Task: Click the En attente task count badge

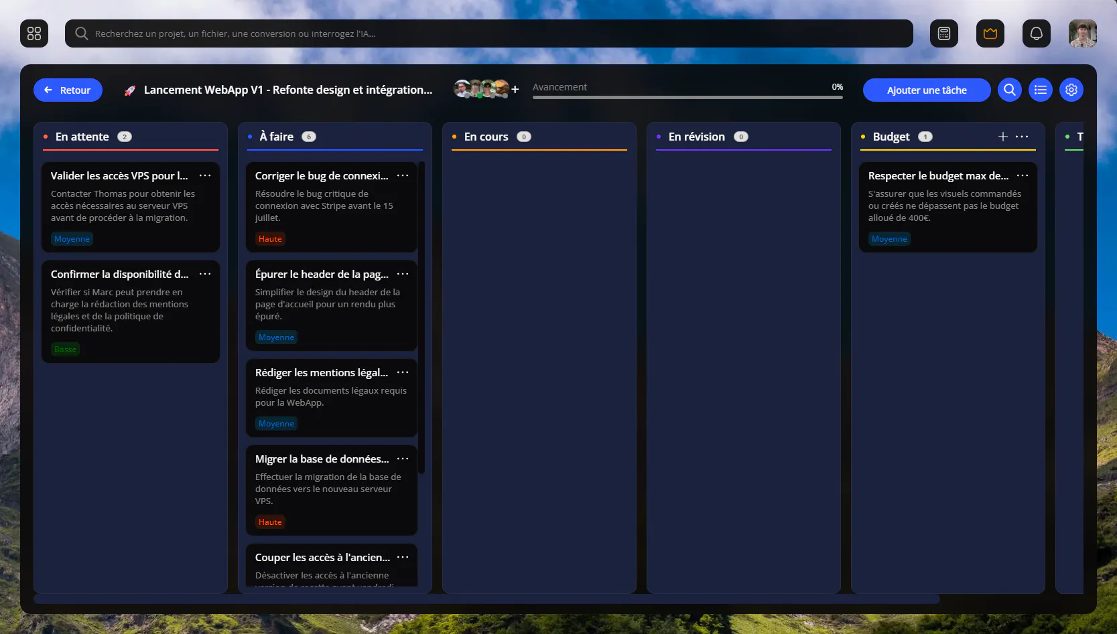Action: [125, 137]
